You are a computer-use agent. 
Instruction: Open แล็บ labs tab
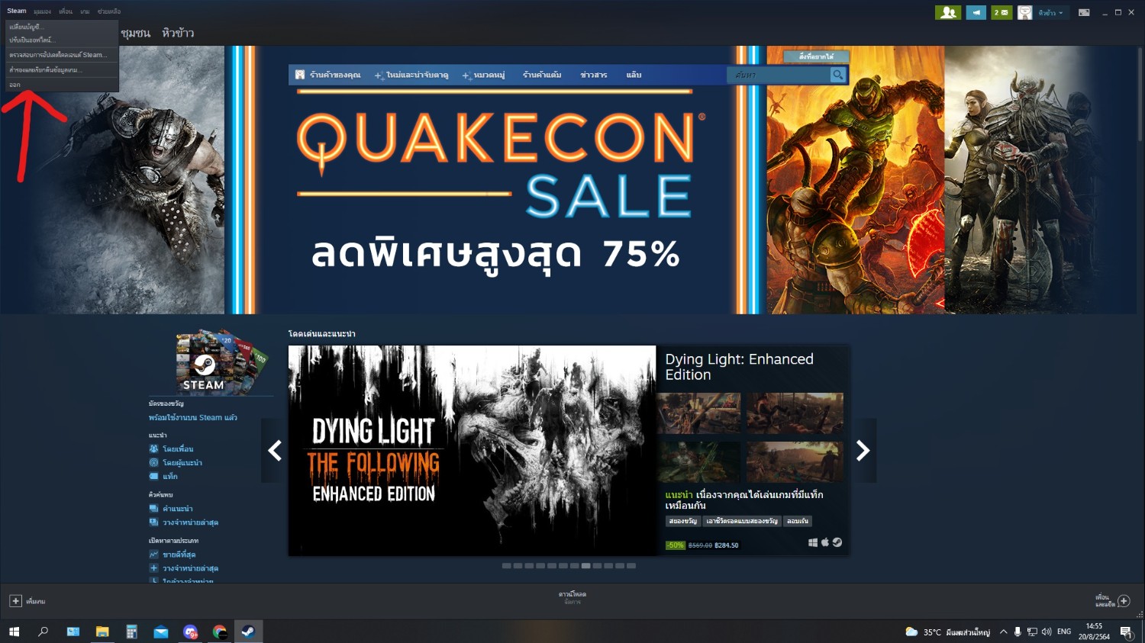(x=634, y=75)
